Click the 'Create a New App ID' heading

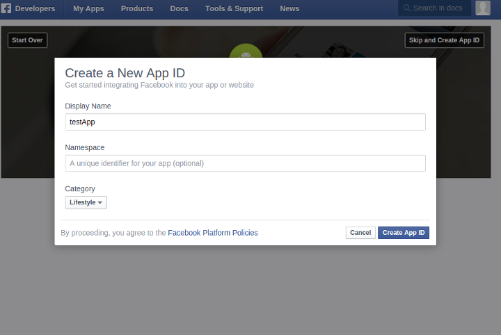click(x=125, y=73)
